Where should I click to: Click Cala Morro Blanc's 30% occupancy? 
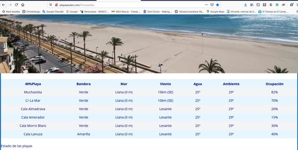point(274,126)
